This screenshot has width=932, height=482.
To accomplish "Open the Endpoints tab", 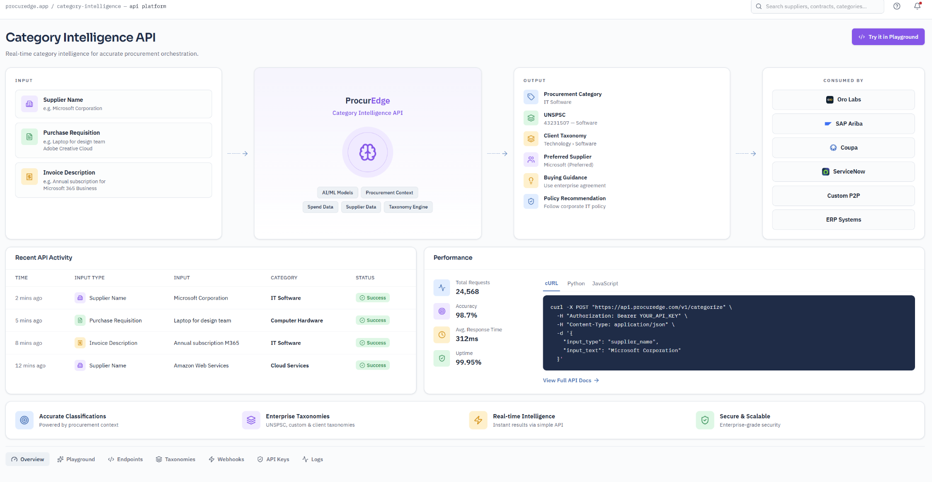I will pos(125,459).
